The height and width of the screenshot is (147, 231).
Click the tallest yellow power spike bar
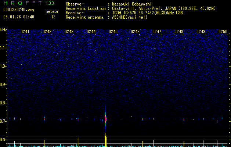click(105, 140)
